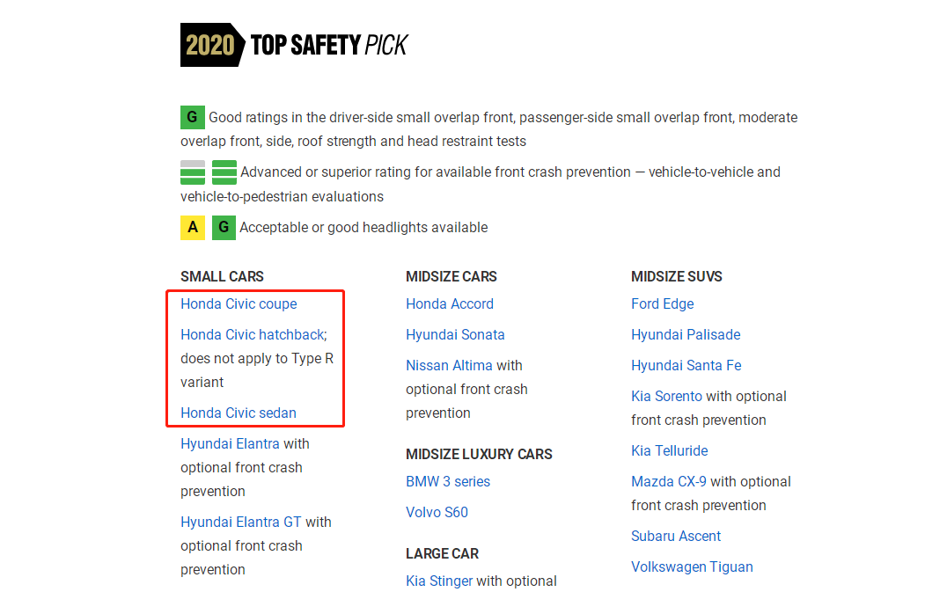Click the yellow A acceptable headlights icon

click(193, 228)
